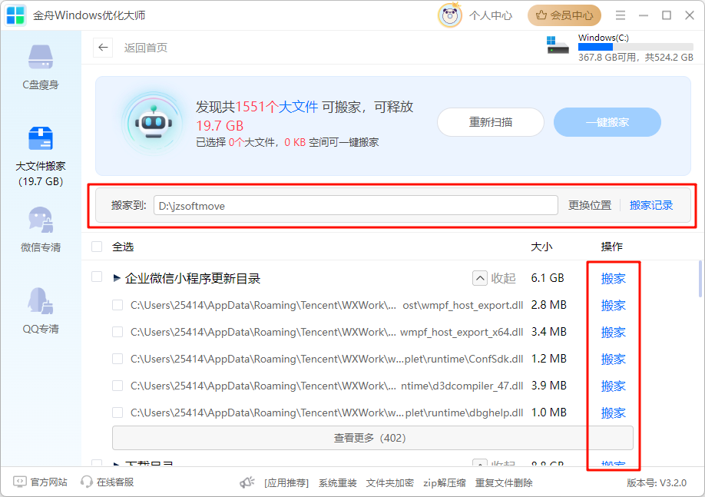Click 在线客服 text link
The width and height of the screenshot is (705, 497).
coord(115,482)
